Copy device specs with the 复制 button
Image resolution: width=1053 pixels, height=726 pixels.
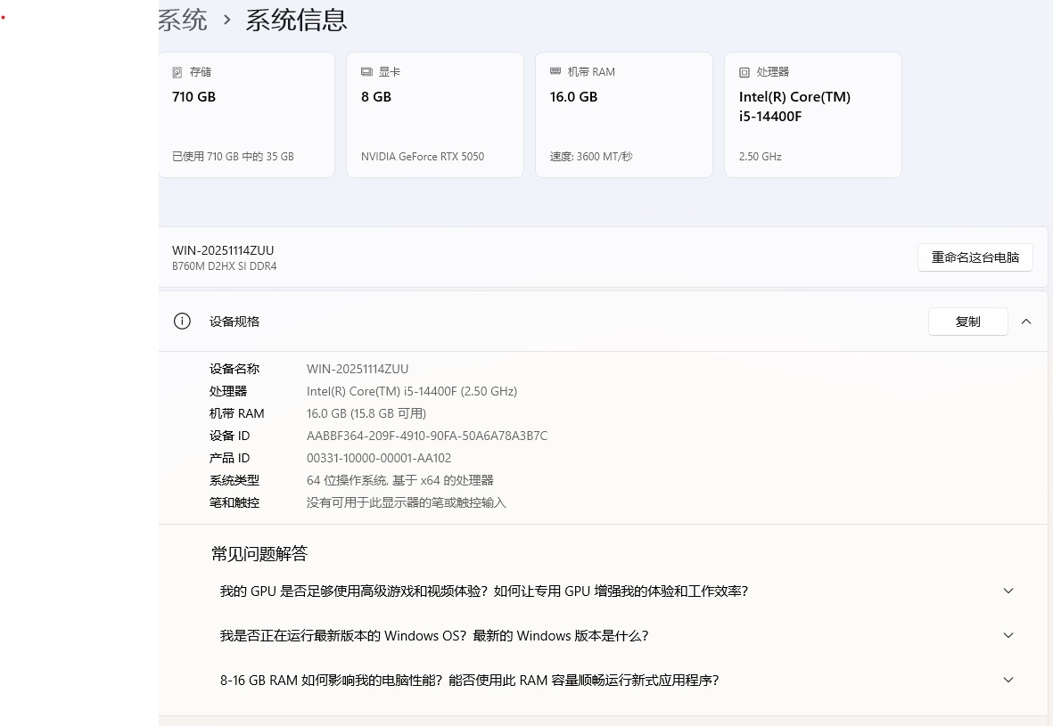click(x=967, y=322)
